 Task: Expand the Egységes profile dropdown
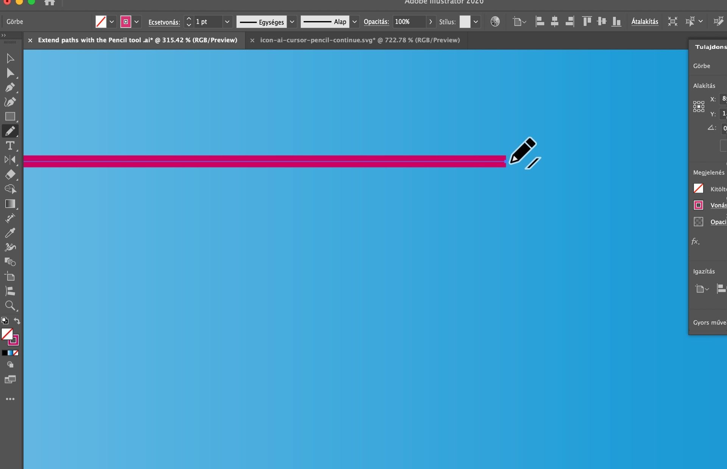point(292,22)
